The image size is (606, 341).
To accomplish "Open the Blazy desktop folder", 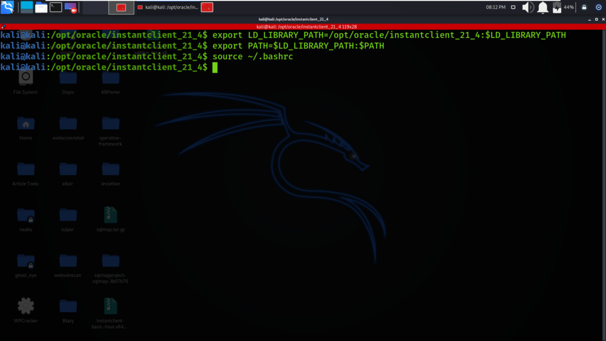I will click(x=68, y=312).
